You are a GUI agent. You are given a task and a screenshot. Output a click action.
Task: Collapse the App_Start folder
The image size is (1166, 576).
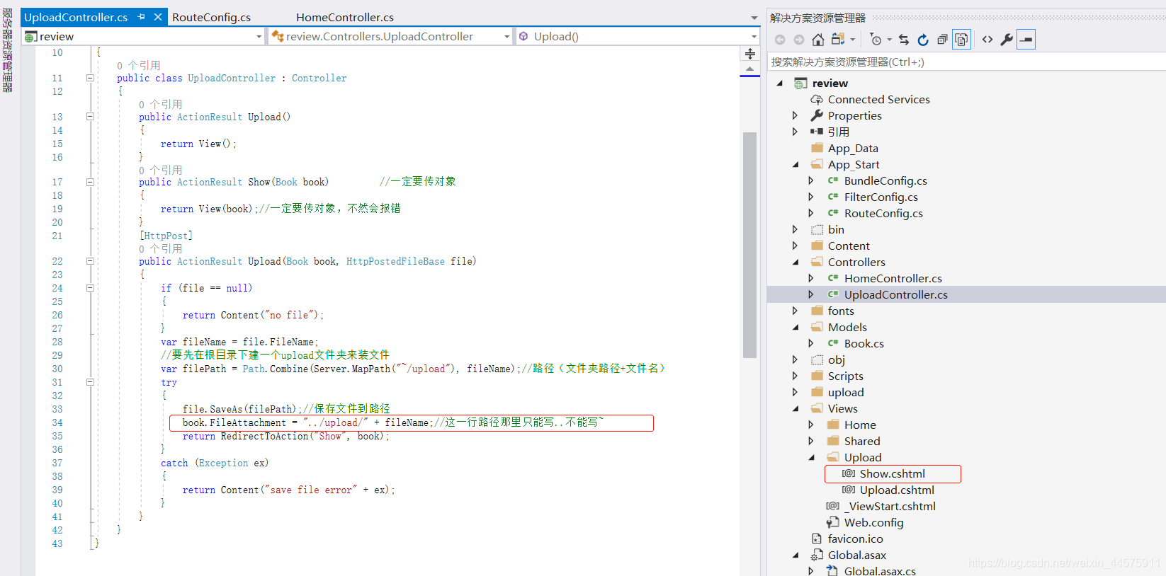pyautogui.click(x=795, y=165)
